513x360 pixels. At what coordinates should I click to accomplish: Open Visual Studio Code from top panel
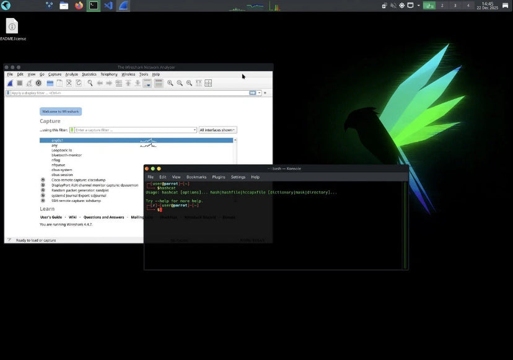108,6
